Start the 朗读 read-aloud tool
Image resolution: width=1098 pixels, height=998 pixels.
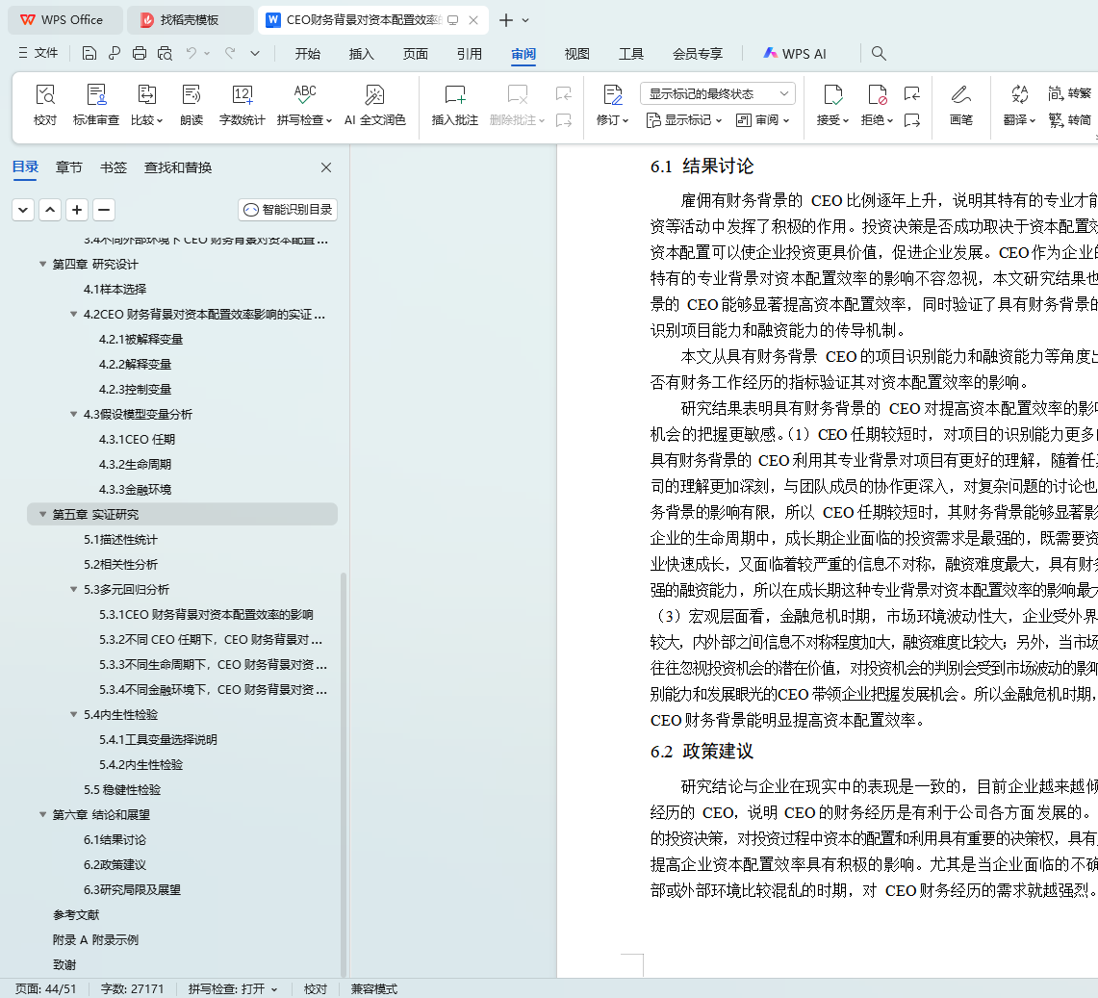[192, 105]
